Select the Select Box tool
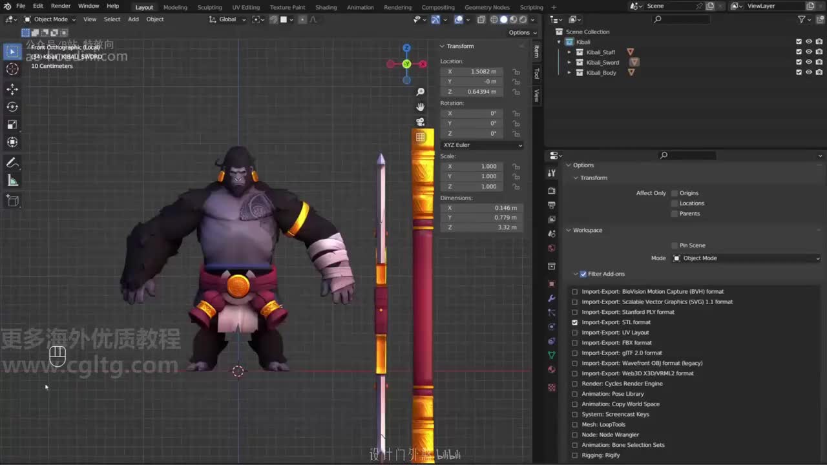Viewport: 827px width, 465px height. pyautogui.click(x=12, y=51)
